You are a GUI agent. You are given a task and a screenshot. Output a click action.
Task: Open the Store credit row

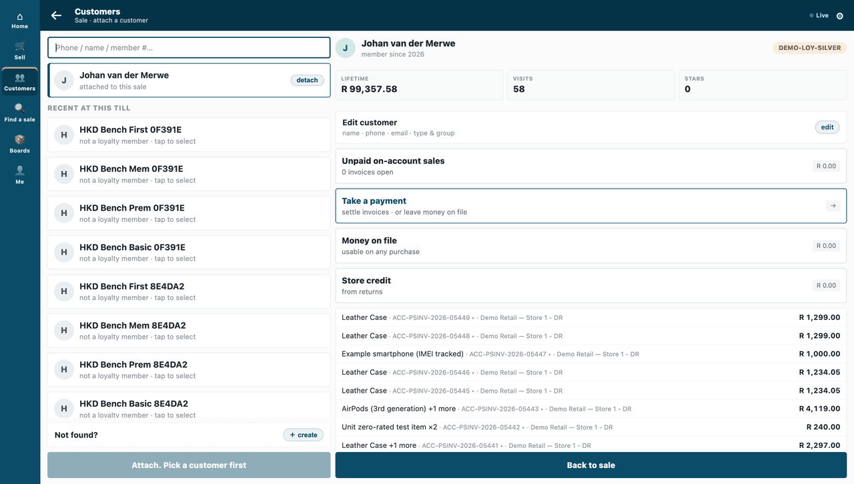(x=591, y=285)
